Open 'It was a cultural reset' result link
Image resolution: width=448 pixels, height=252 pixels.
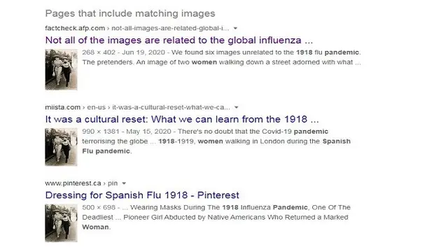pos(182,119)
